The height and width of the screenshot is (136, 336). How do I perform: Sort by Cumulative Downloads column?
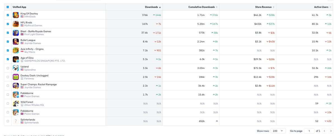[x=203, y=7]
